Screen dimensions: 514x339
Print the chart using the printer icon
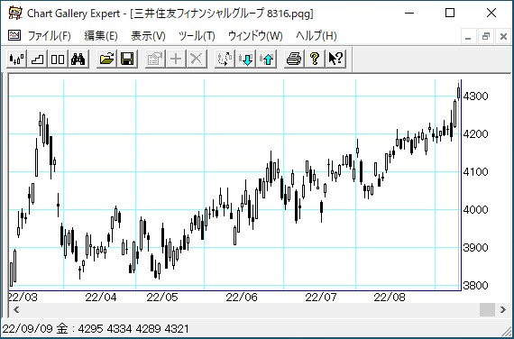click(x=294, y=60)
